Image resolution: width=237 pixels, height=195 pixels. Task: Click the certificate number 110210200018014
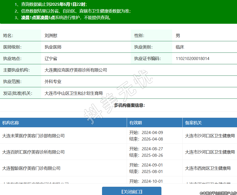(193, 59)
